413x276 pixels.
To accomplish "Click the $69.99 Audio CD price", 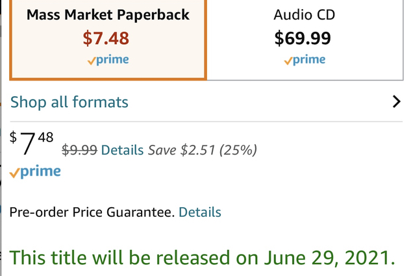I will (x=303, y=38).
